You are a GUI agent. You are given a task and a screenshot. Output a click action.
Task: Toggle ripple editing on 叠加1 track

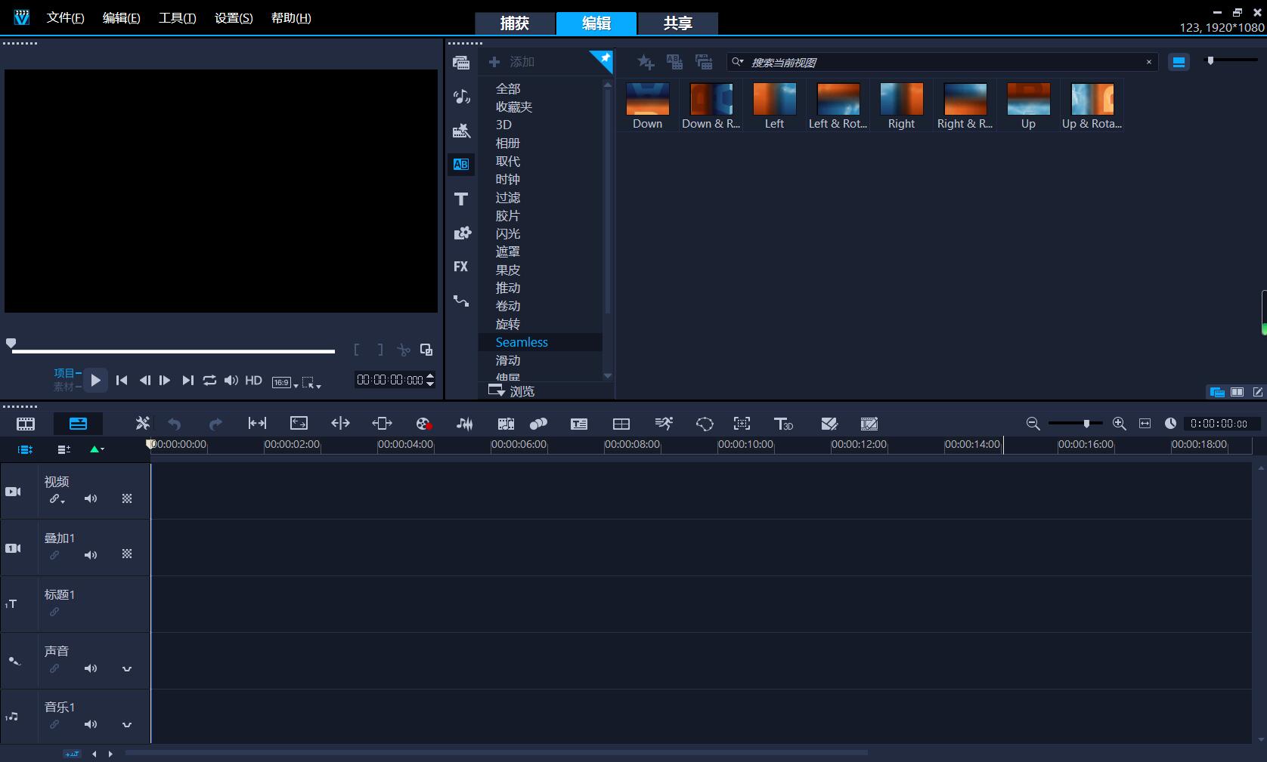54,555
